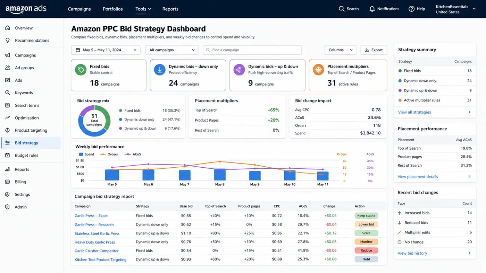Click the Search magnifier icon in header
This screenshot has width=486, height=273.
point(342,9)
